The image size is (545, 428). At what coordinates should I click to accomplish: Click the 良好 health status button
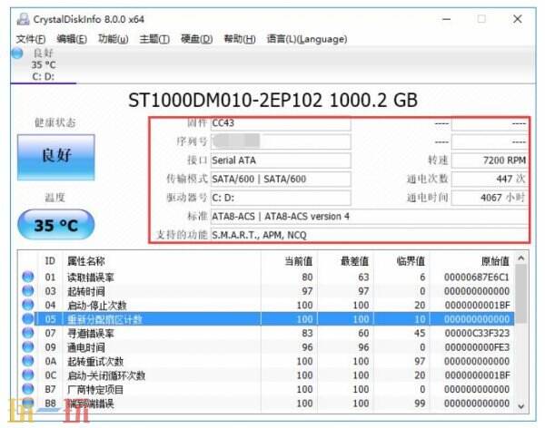56,157
